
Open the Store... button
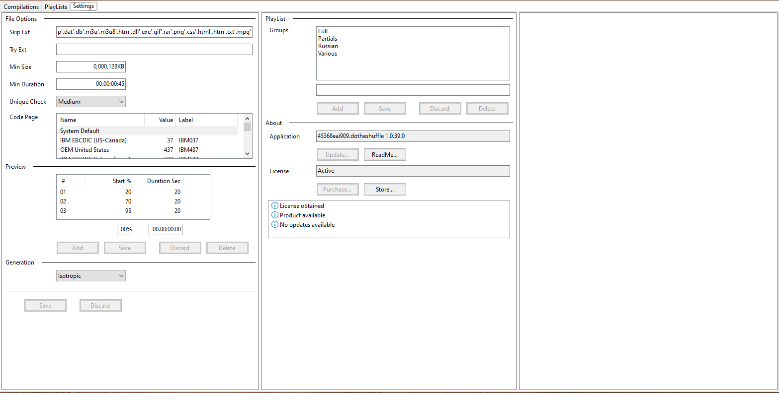tap(385, 190)
